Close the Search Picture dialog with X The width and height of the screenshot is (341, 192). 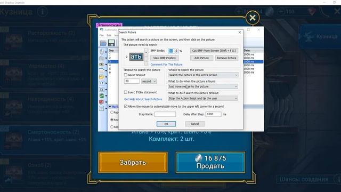[x=240, y=32]
